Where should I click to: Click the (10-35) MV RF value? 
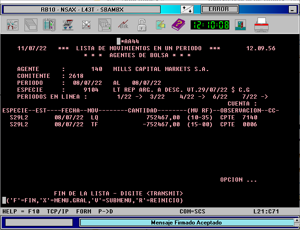200,117
